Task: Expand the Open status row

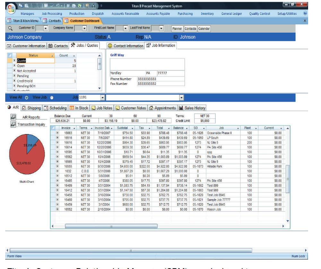Action: [x=14, y=66]
